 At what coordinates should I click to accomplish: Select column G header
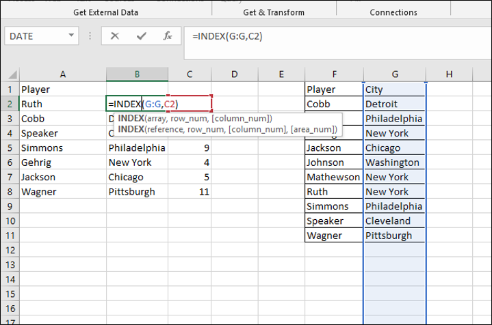tap(395, 74)
